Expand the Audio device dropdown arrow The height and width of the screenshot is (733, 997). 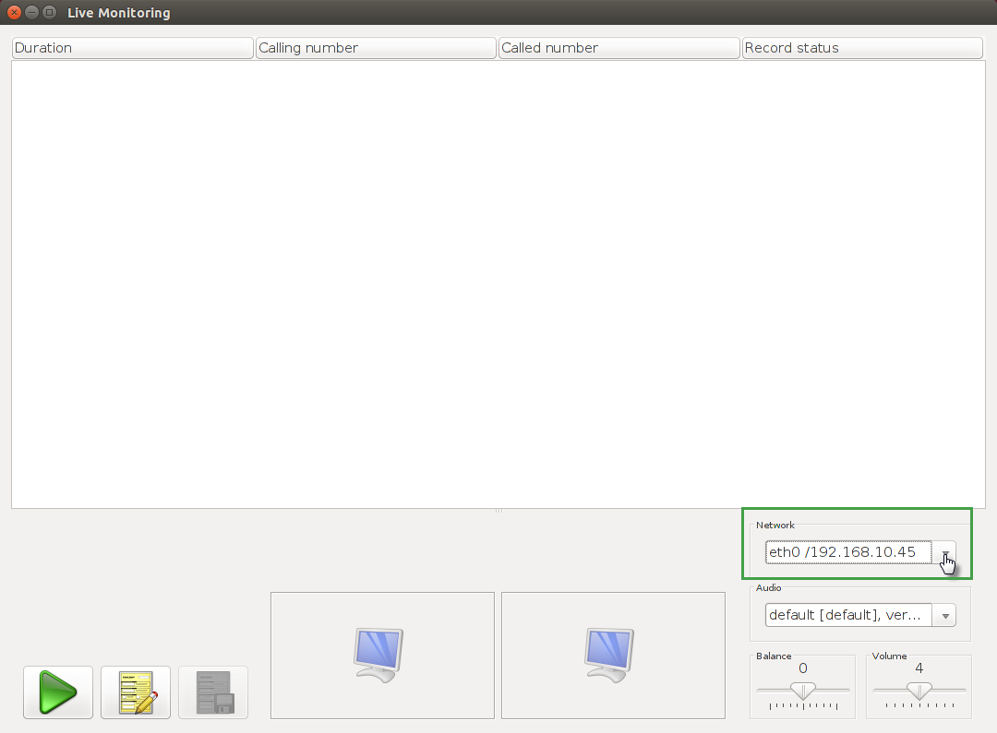pos(944,616)
